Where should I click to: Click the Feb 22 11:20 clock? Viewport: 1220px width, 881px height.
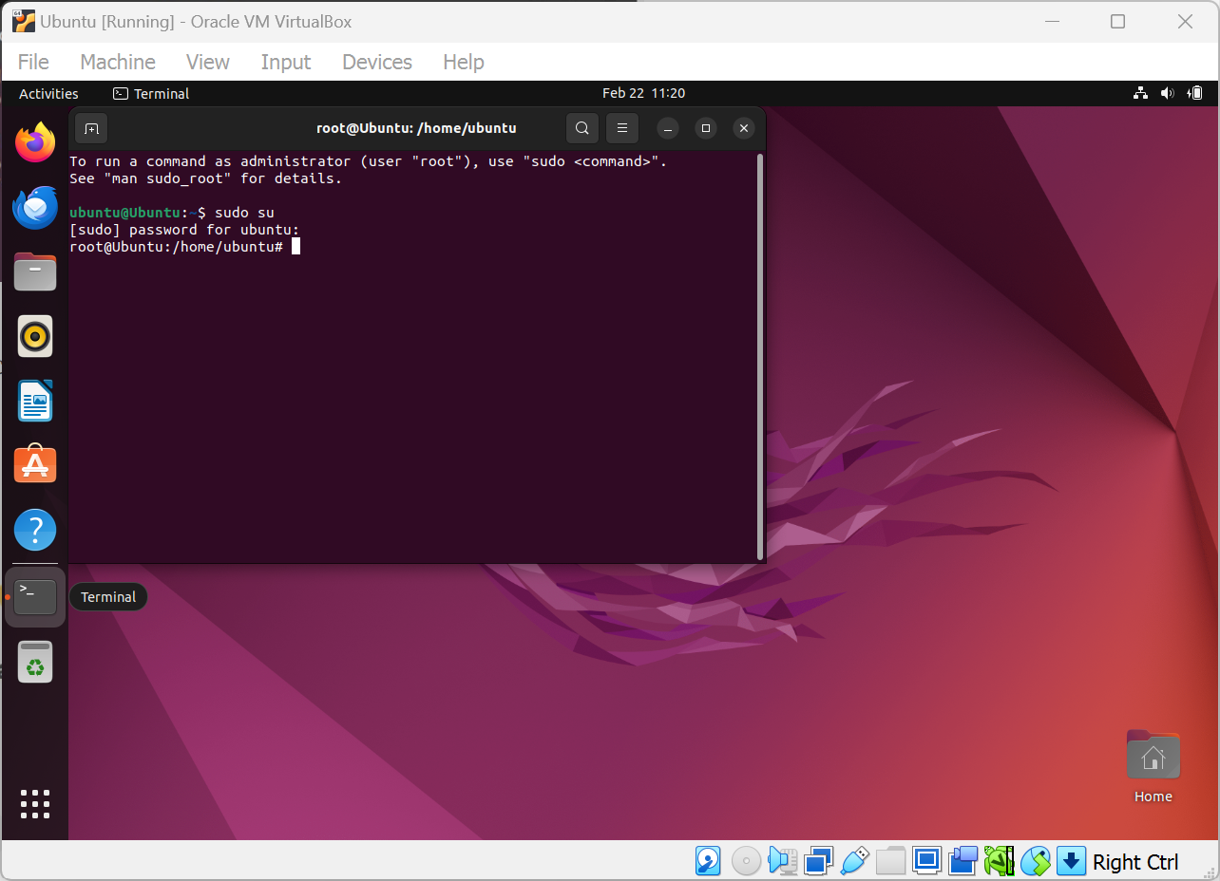coord(643,93)
